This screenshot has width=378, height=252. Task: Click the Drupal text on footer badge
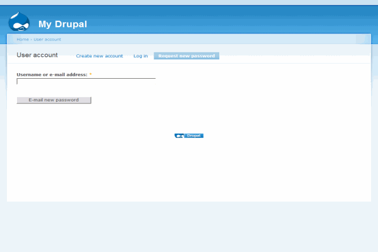(193, 135)
